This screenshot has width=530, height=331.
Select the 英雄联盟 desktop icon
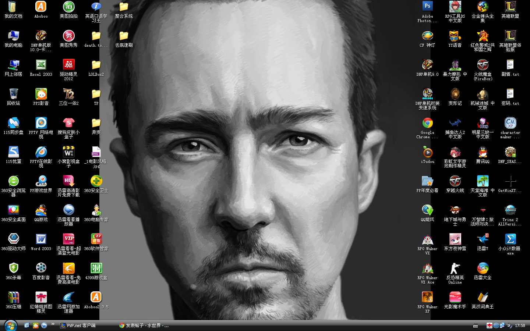point(510,10)
